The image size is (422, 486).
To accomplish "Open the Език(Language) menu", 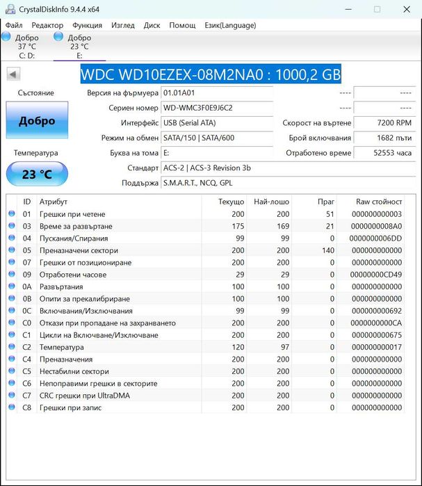I will (x=230, y=25).
